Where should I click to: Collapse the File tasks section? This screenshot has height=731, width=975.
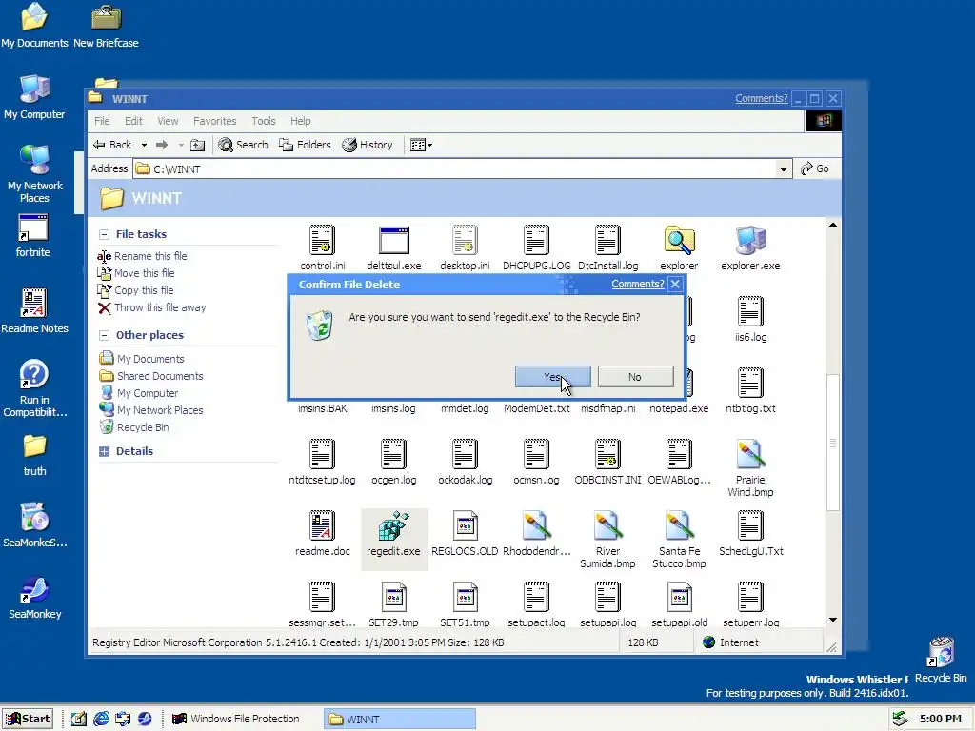(x=104, y=234)
